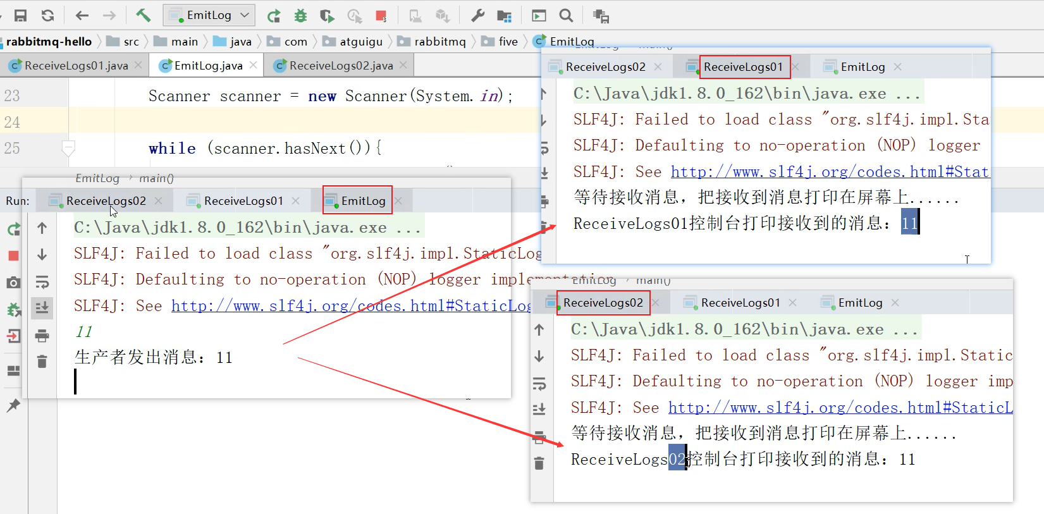
Task: Stop the running process with red square
Action: (x=381, y=16)
